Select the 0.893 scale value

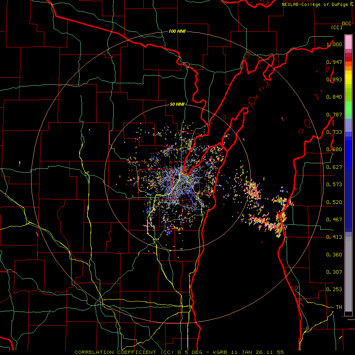tap(334, 79)
